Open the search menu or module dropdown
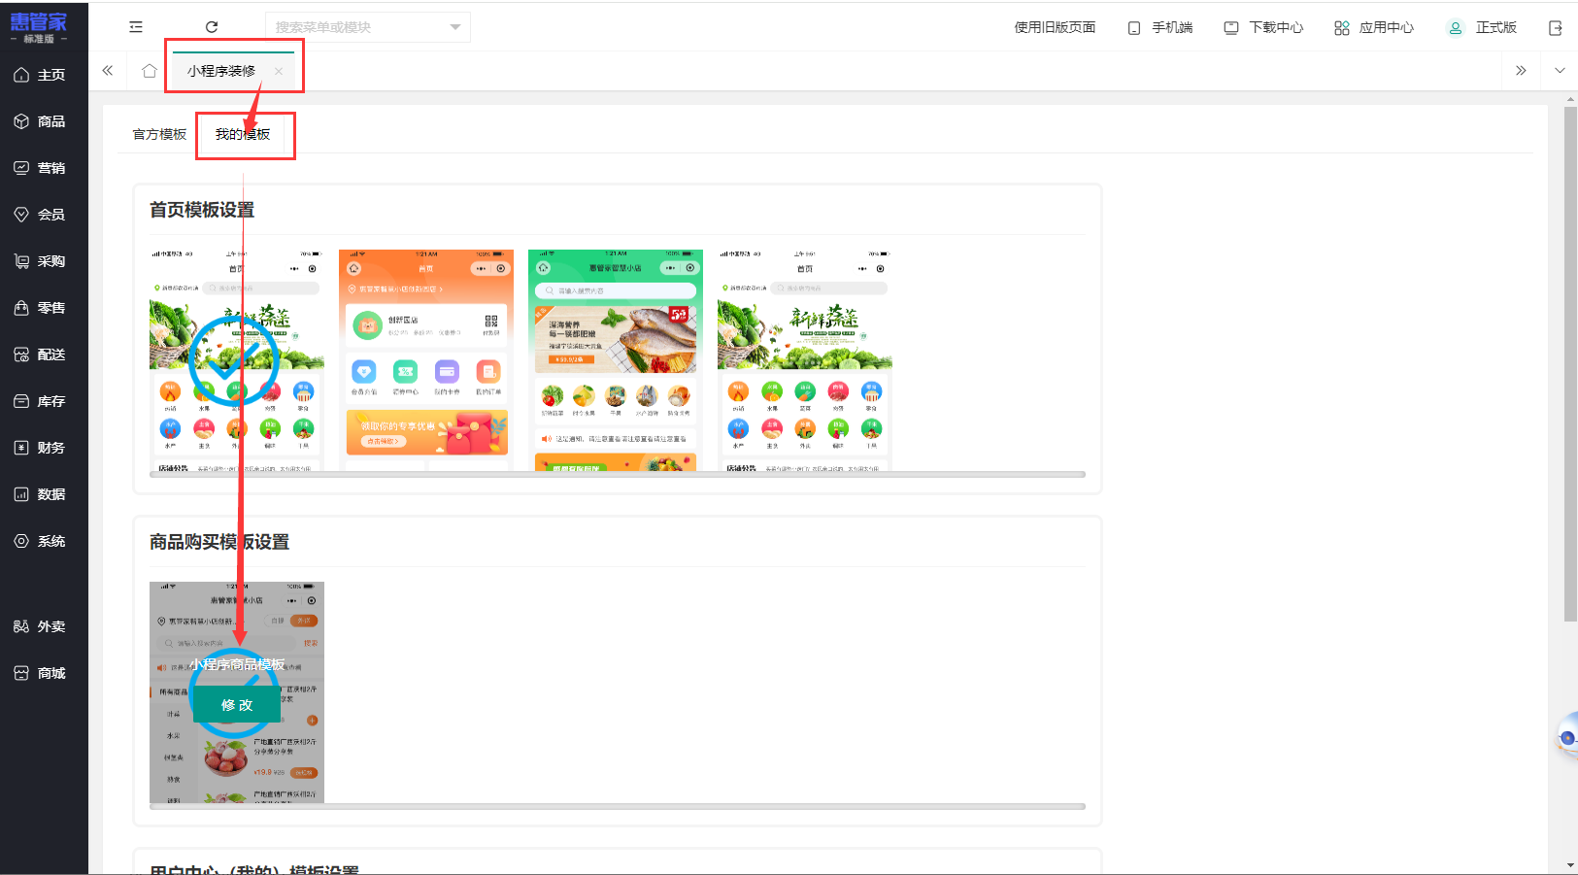1578x875 pixels. click(x=368, y=27)
